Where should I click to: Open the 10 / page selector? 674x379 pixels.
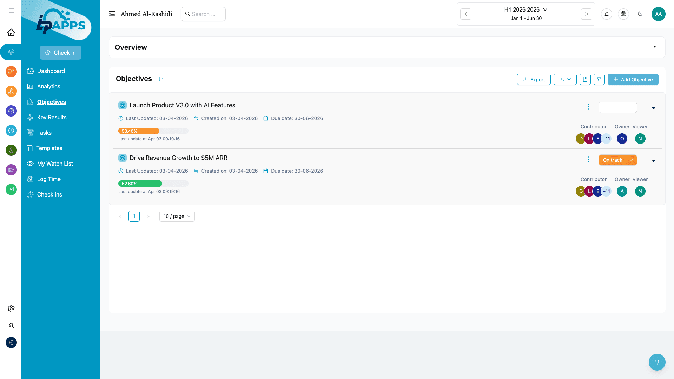click(177, 216)
